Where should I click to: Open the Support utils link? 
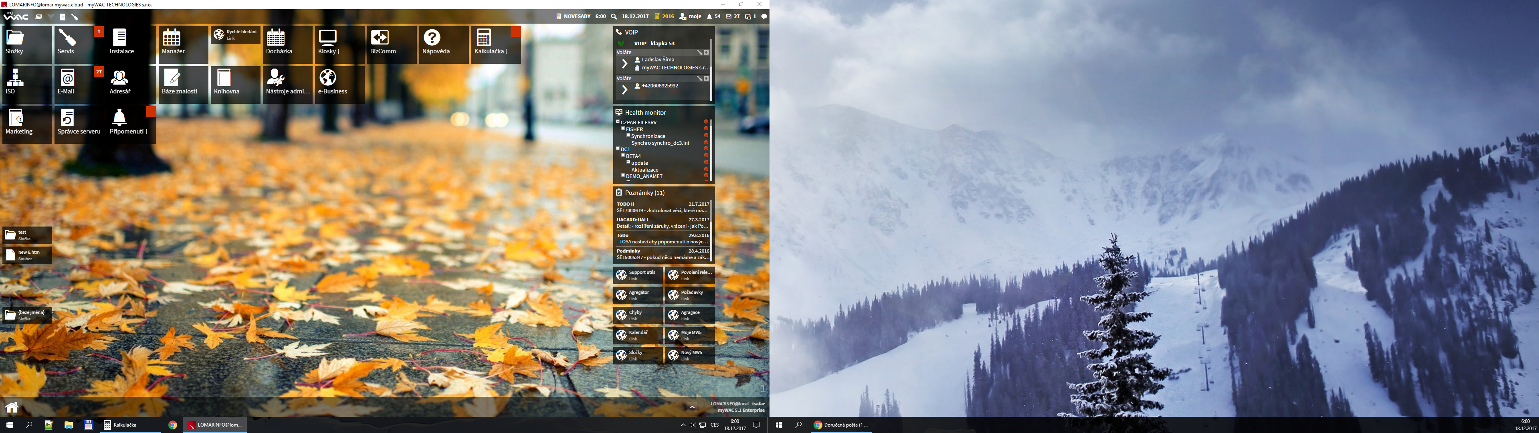click(x=638, y=275)
